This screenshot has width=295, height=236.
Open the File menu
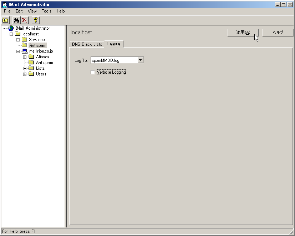[x=7, y=11]
